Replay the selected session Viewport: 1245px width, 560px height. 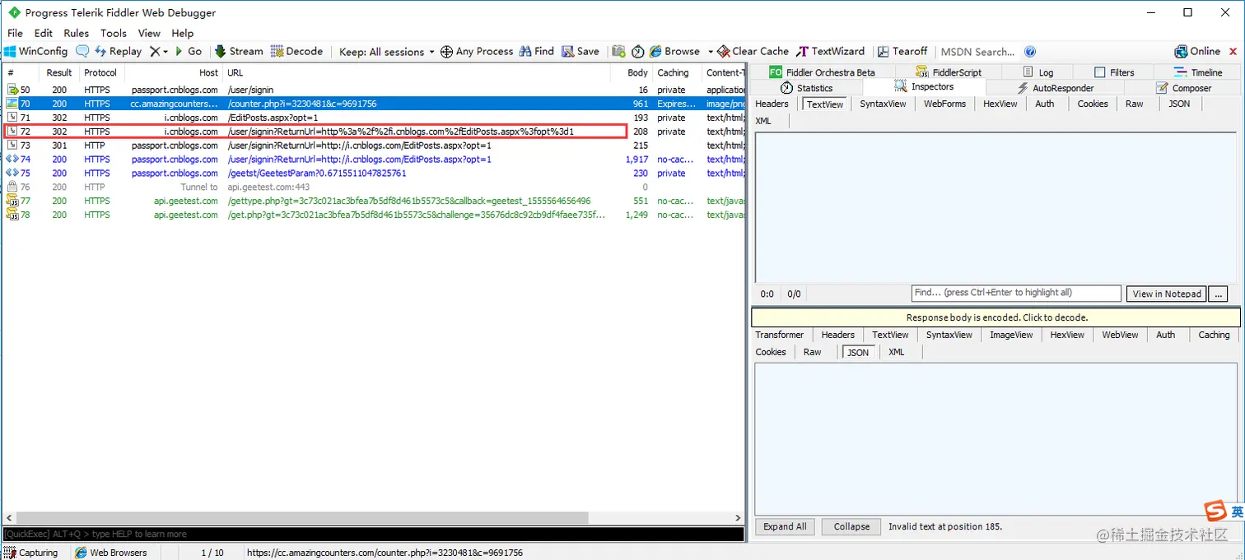click(x=118, y=51)
